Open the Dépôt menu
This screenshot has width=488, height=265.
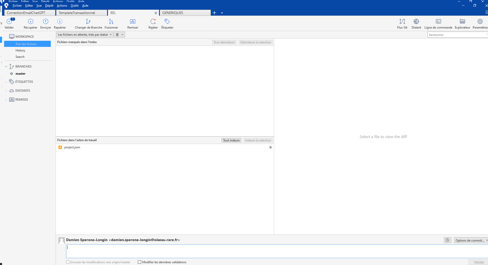49,6
